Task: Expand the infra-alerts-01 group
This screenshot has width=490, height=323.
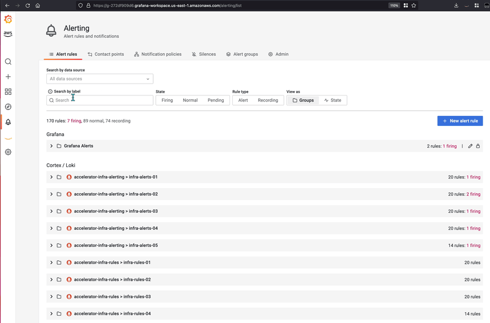Action: click(x=51, y=177)
